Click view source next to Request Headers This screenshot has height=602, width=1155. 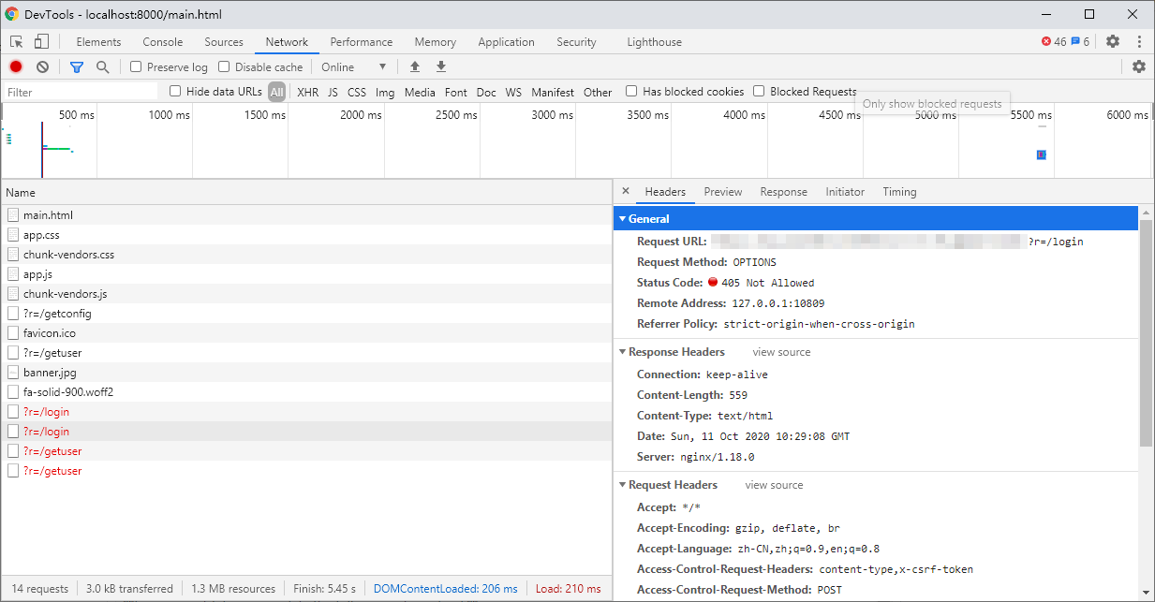click(773, 485)
